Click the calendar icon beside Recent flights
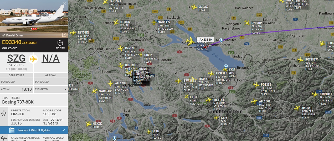This screenshot has height=141, width=334. 12,130
